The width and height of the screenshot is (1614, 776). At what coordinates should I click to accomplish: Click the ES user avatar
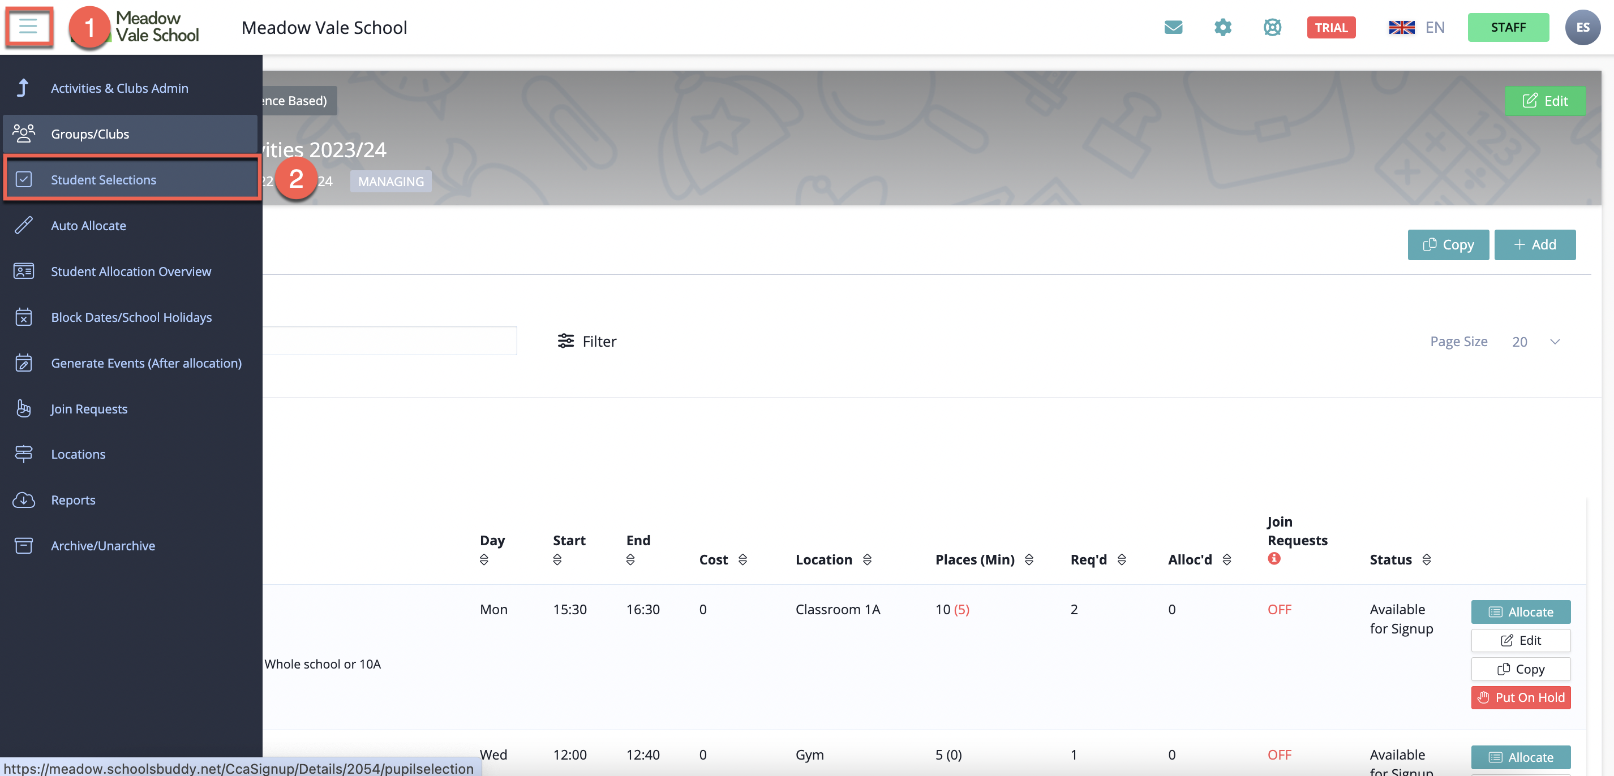click(x=1582, y=27)
